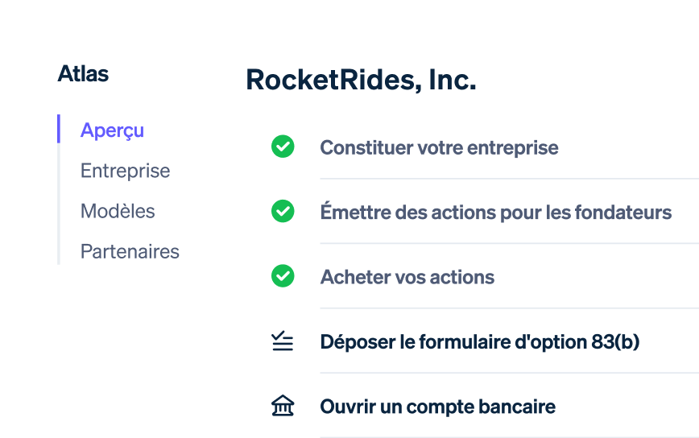Click the green checkmark beside Acheter vos actions
Image resolution: width=699 pixels, height=438 pixels.
pyautogui.click(x=283, y=276)
